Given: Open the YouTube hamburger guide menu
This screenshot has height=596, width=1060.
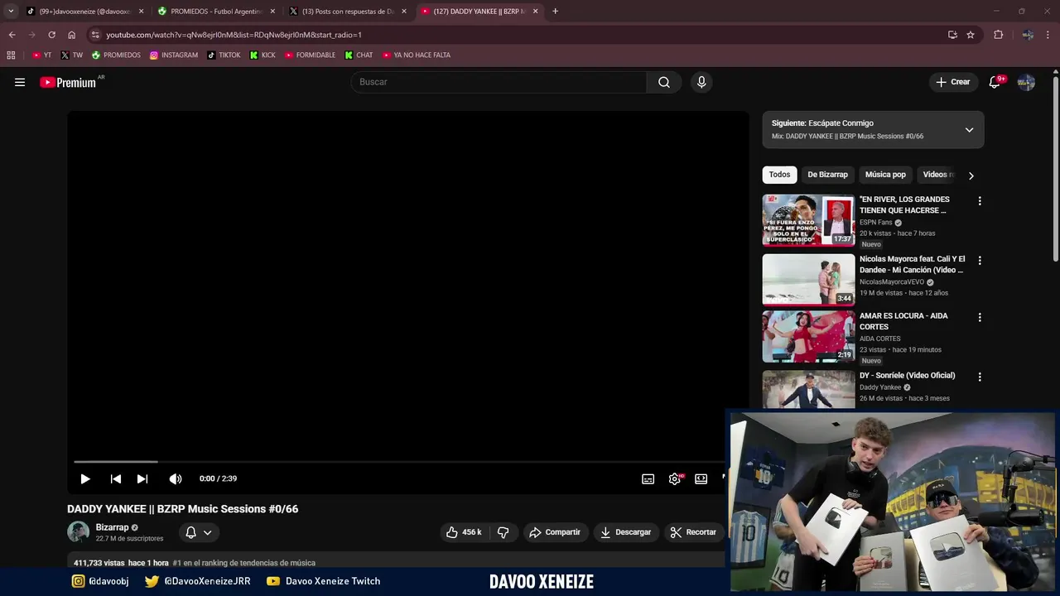Looking at the screenshot, I should click(x=20, y=82).
